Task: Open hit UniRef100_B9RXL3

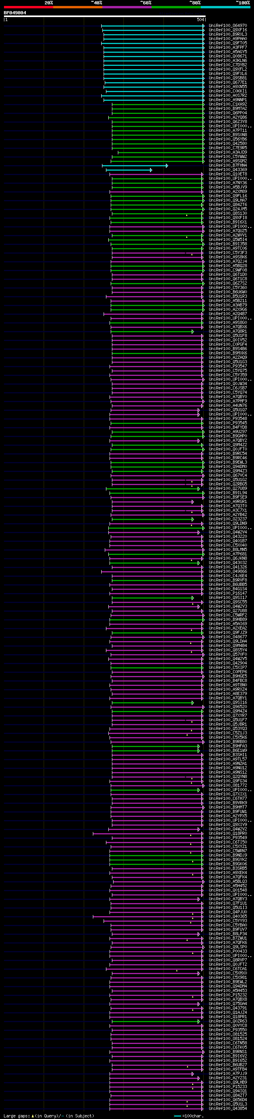Action: tap(228, 34)
